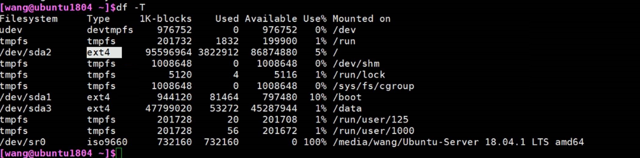Click the '/data' mount point
The width and height of the screenshot is (640, 158).
point(347,108)
